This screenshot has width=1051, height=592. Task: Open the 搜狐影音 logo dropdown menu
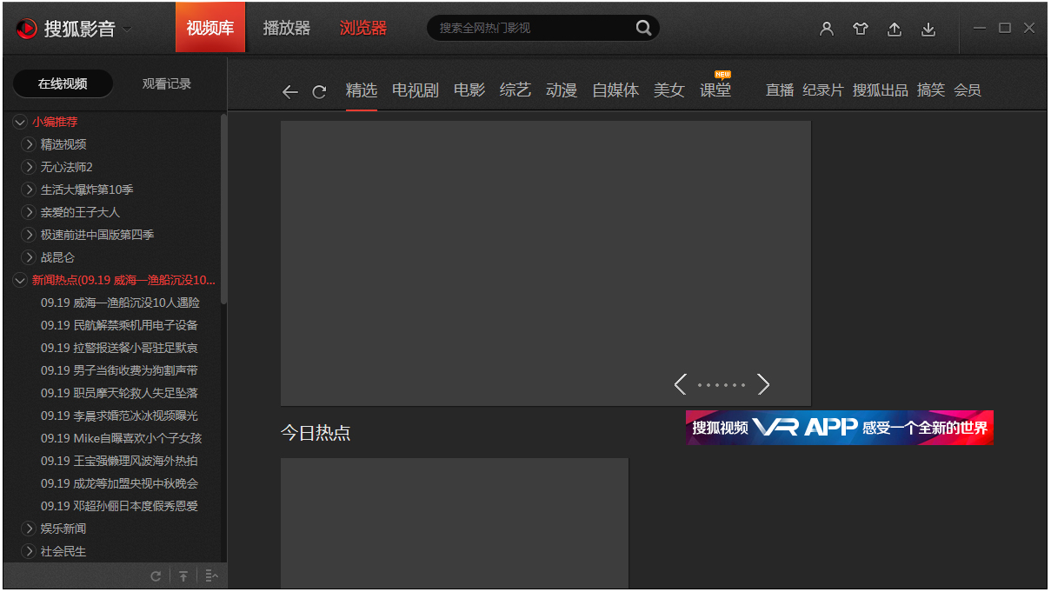pos(128,29)
